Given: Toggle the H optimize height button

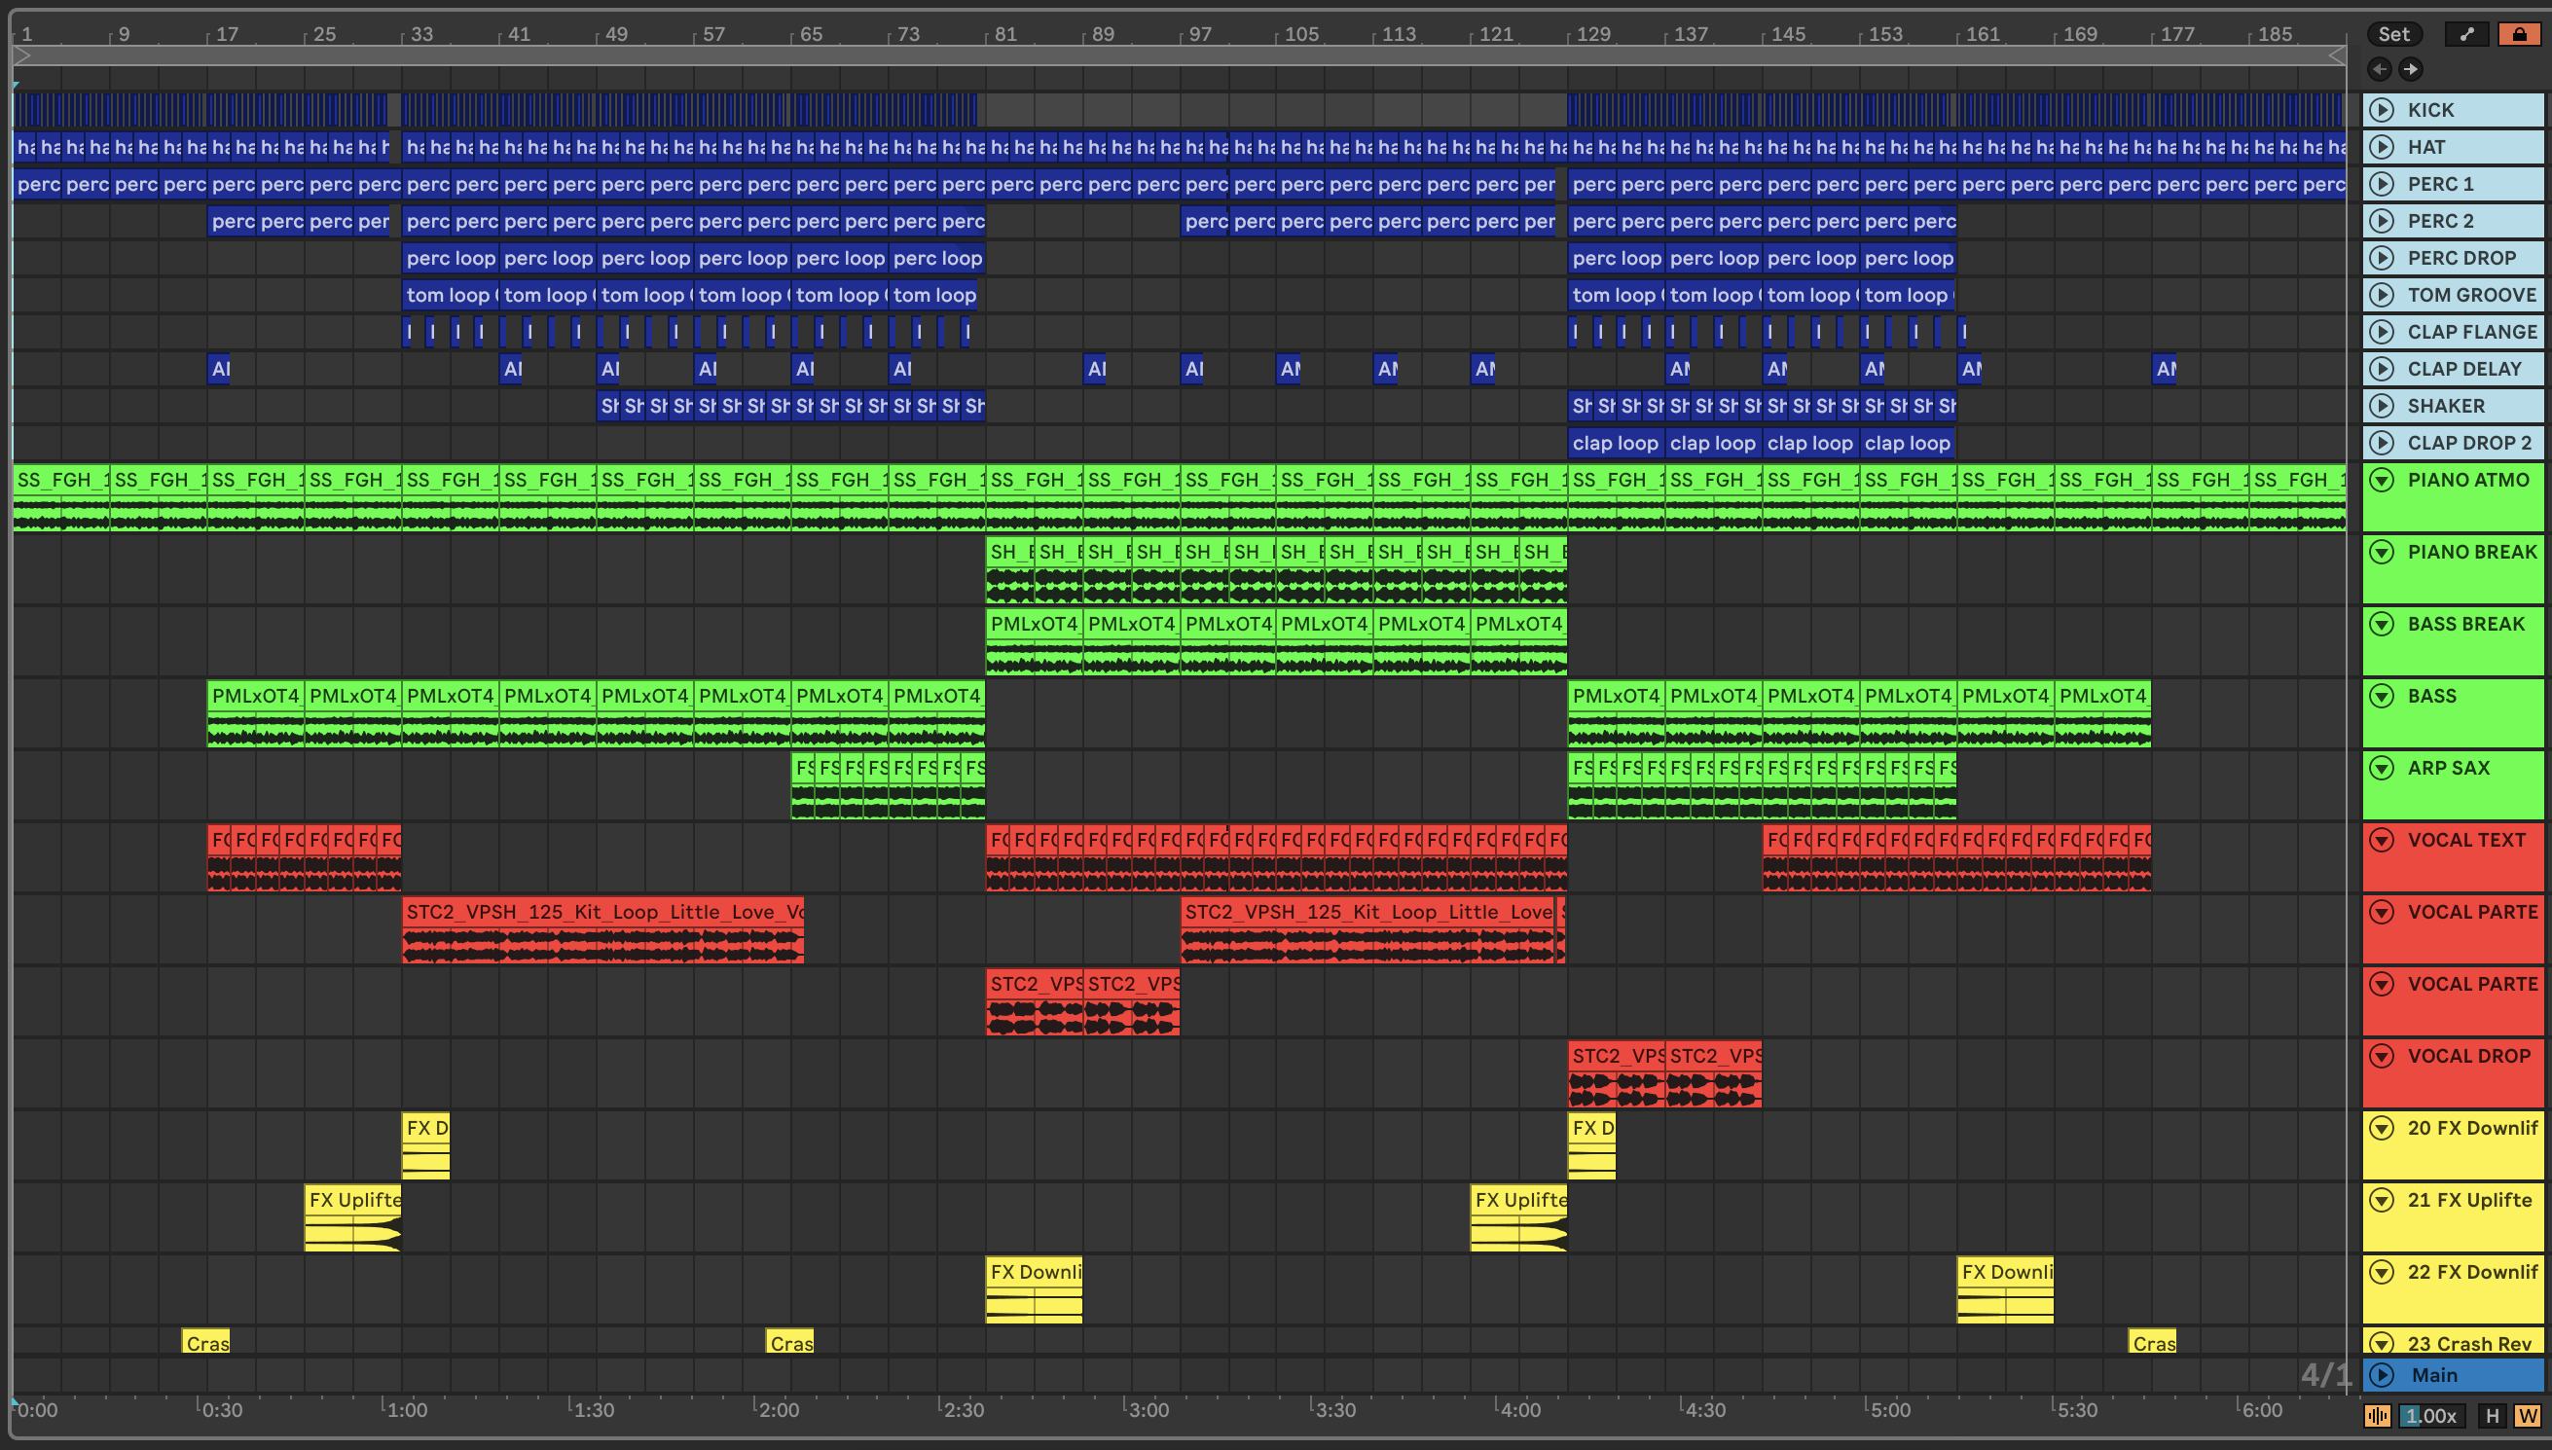Looking at the screenshot, I should [2493, 1416].
